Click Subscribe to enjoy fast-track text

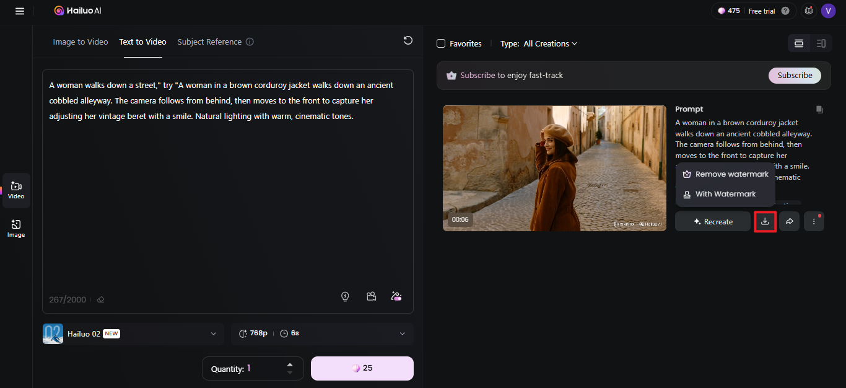(512, 75)
